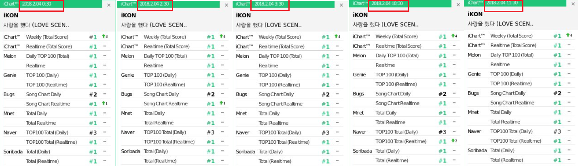
Task: Select Genie TOP 100 (Realtime) in 10:30 panel
Action: pos(396,84)
